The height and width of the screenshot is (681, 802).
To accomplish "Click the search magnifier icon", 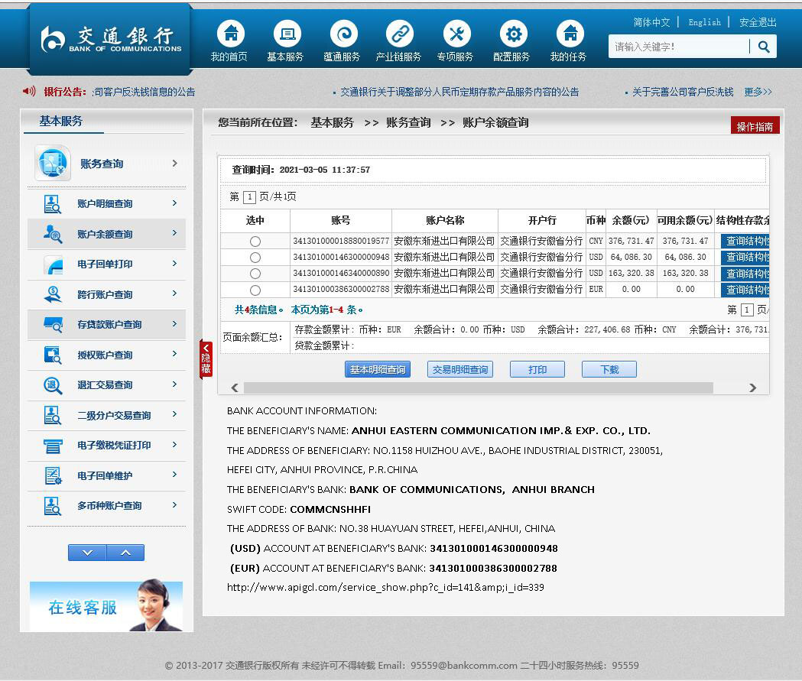I will [764, 47].
